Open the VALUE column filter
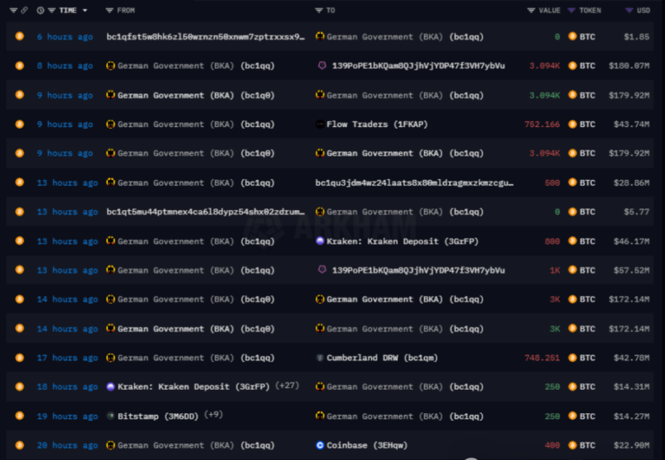The image size is (665, 460). (531, 10)
